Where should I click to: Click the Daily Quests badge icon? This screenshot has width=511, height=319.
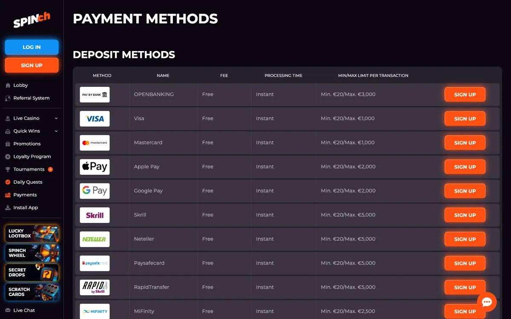(x=8, y=182)
